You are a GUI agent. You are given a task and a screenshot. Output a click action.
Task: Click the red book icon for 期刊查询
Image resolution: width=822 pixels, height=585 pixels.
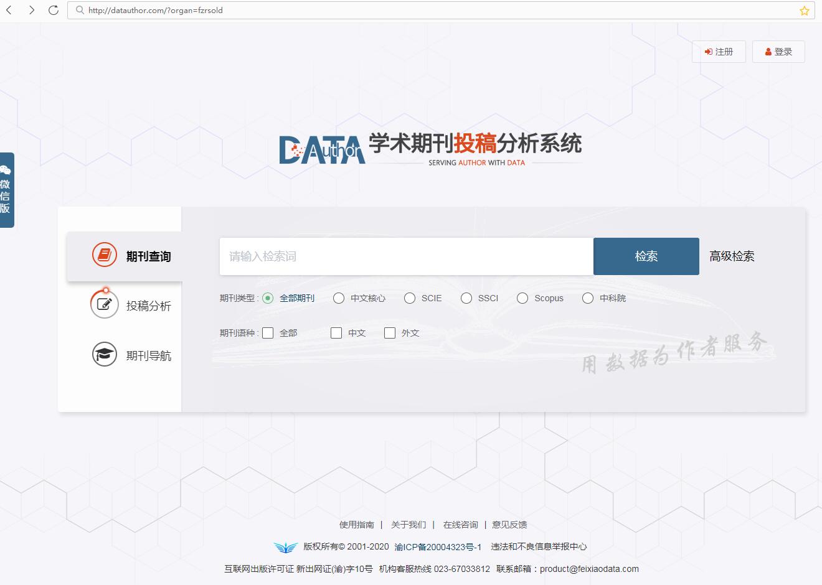[105, 255]
